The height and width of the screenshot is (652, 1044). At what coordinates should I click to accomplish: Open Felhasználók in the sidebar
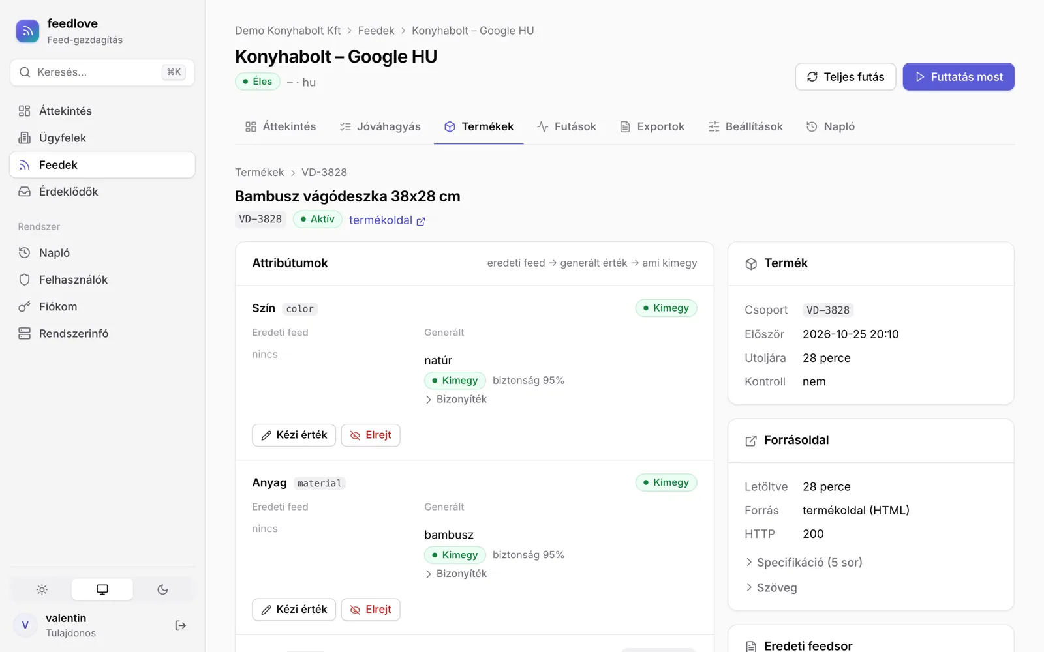[x=102, y=280]
